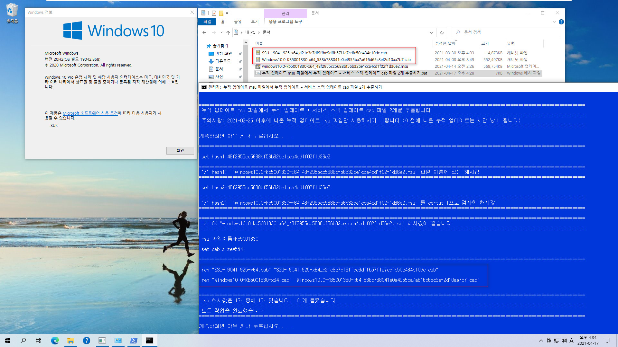Open the 응용 프로그램 도구 tab
The image size is (618, 347).
pyautogui.click(x=286, y=22)
